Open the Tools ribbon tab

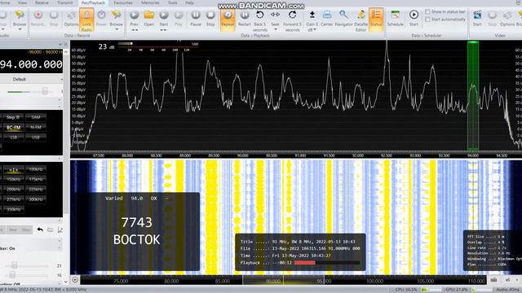[x=172, y=2]
